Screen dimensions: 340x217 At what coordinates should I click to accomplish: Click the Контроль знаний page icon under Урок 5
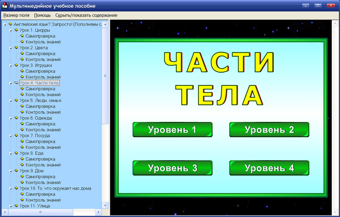pyautogui.click(x=22, y=112)
